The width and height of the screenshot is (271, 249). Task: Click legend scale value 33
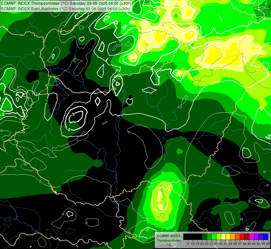pos(230,244)
